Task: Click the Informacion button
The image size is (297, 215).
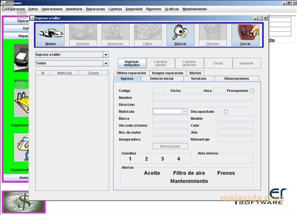Action: click(170, 146)
